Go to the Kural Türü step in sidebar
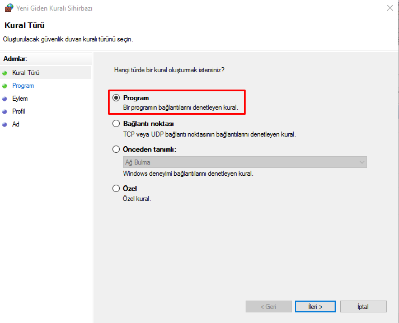Screen dimensions: 399x323 tap(26, 73)
